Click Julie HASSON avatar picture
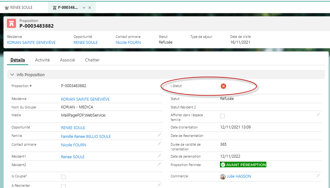The height and width of the screenshot is (188, 330). coord(223,177)
